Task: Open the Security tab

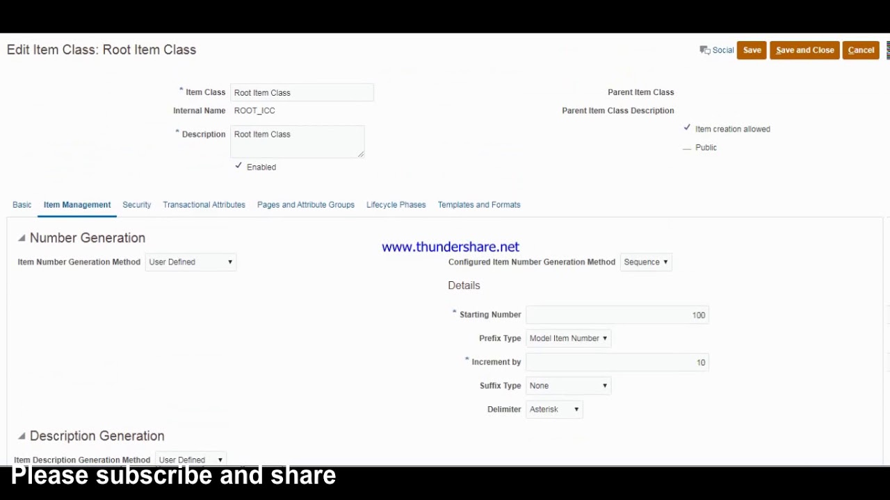Action: point(136,205)
